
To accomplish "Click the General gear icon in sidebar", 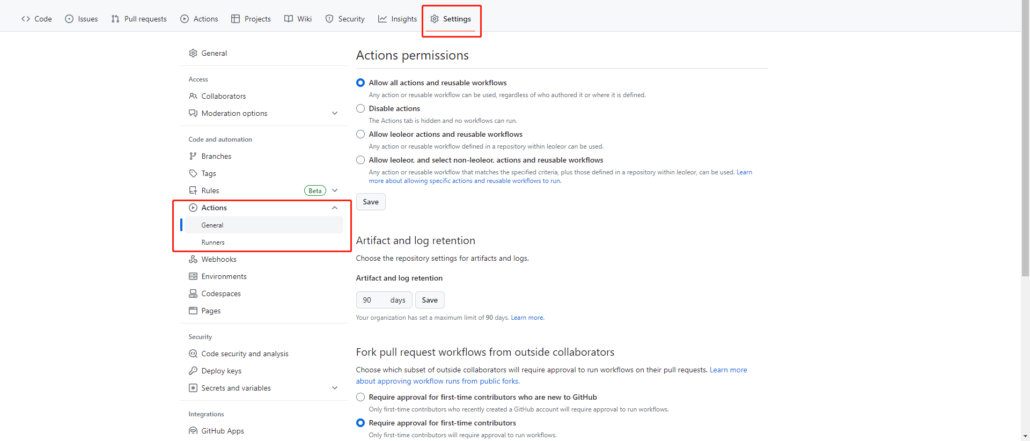I will (x=193, y=53).
